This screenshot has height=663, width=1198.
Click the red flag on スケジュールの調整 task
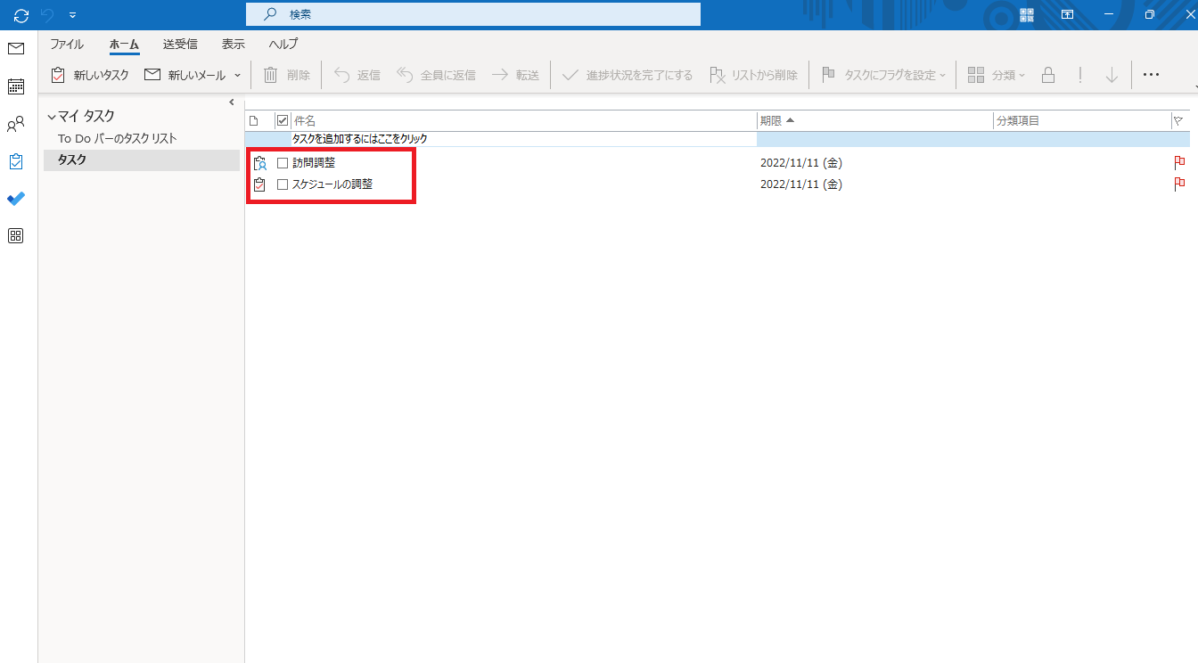(1179, 184)
